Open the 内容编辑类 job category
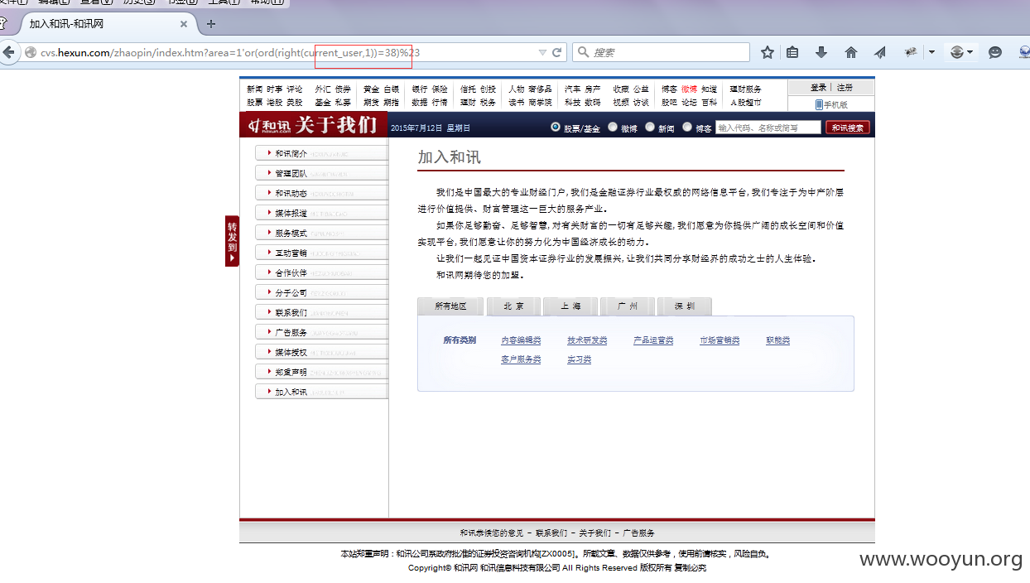 click(521, 340)
